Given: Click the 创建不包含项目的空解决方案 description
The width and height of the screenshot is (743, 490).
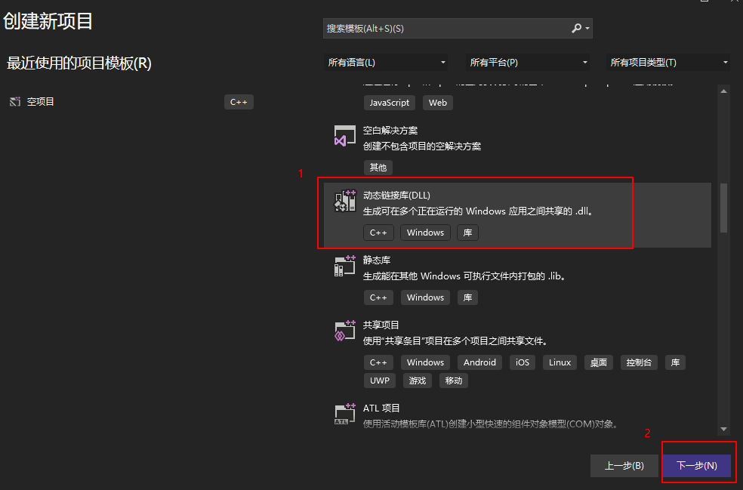Looking at the screenshot, I should coord(422,146).
